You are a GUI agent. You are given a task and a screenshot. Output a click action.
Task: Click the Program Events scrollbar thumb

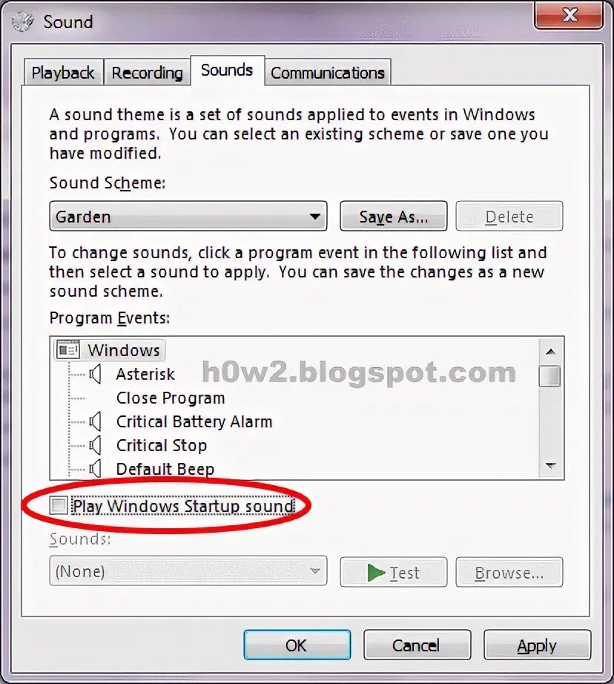[x=549, y=376]
